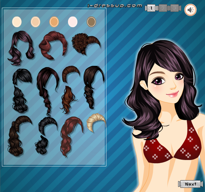Screen dimensions: 205x192
Task: Apply the lightest cream skin tone
Action: [17, 22]
